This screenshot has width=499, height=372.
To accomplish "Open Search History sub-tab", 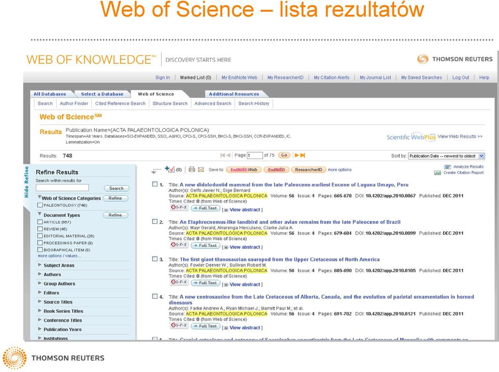I will pyautogui.click(x=254, y=103).
